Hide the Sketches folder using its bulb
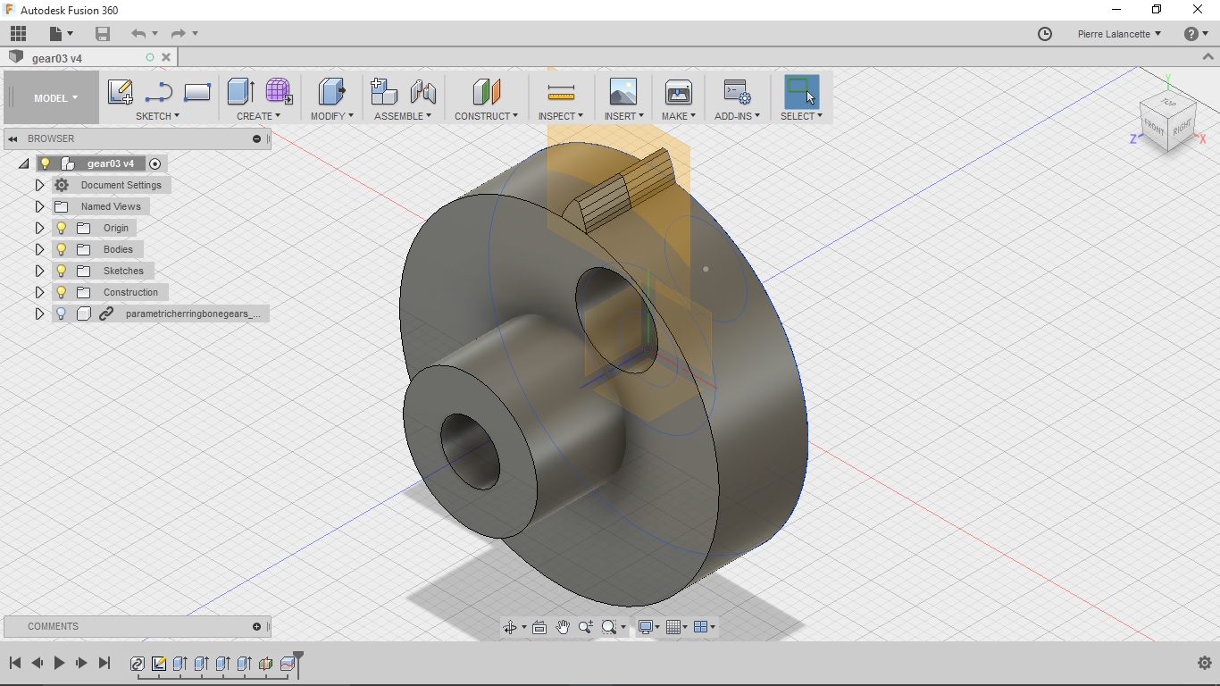The width and height of the screenshot is (1220, 686). pos(62,271)
